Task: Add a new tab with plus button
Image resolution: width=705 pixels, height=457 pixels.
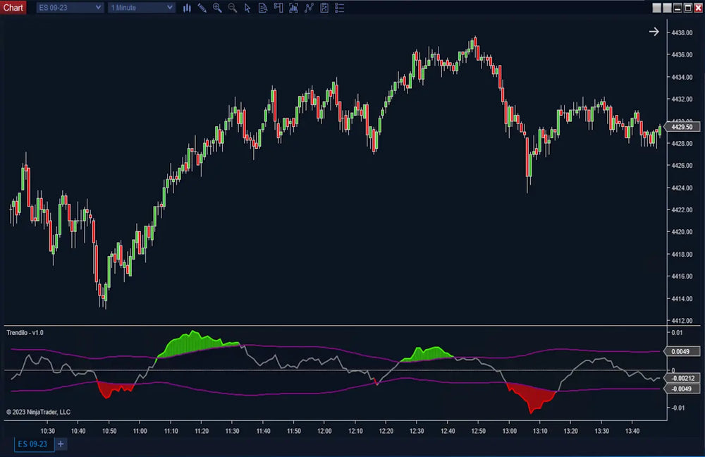Action: pyautogui.click(x=61, y=444)
